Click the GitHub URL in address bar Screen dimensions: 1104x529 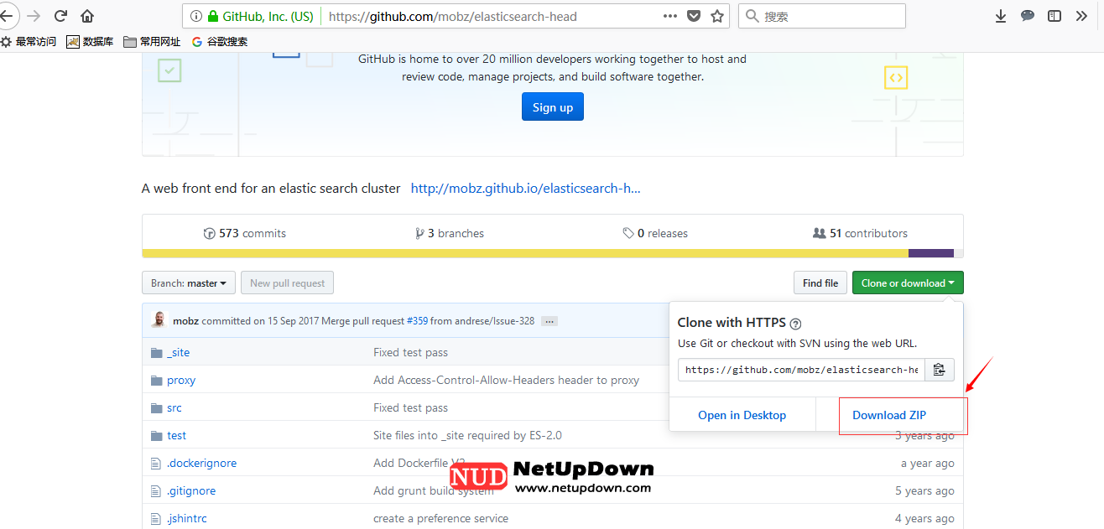(x=453, y=16)
